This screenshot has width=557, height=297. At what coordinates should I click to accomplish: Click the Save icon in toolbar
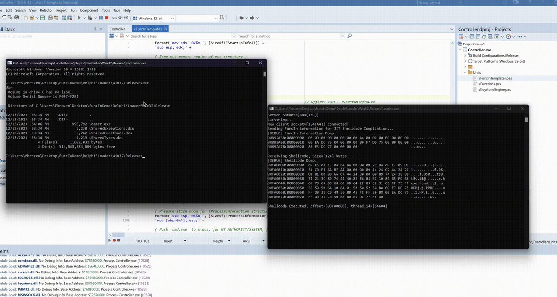point(42,18)
